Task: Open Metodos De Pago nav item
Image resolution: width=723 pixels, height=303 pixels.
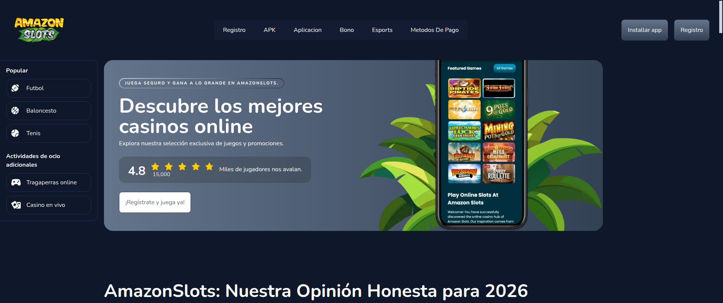Action: (x=435, y=30)
